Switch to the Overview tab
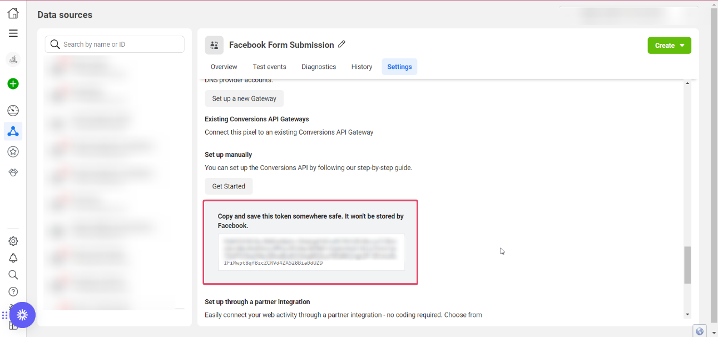Viewport: 718px width, 337px height. click(224, 67)
